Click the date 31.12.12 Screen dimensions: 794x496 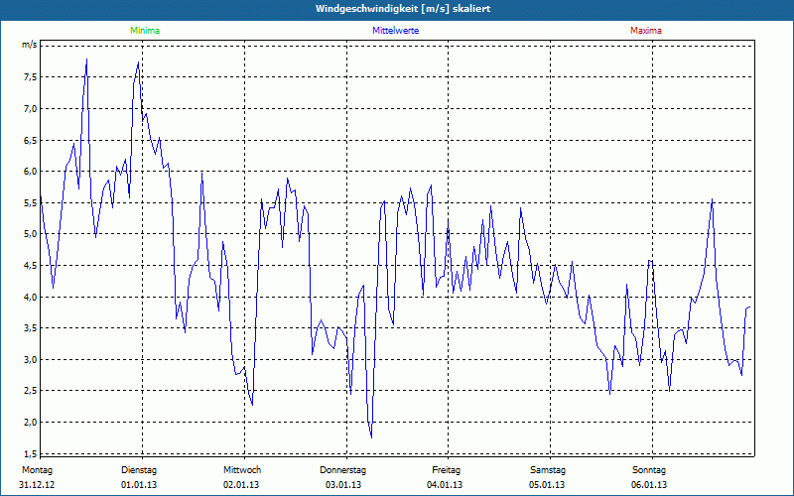pyautogui.click(x=37, y=485)
